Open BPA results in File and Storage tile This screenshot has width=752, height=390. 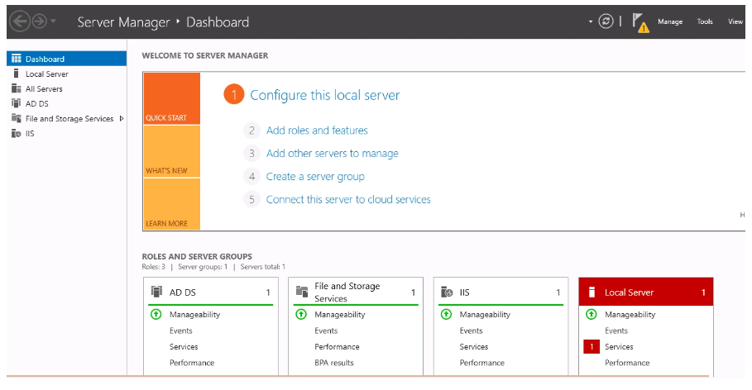click(334, 363)
